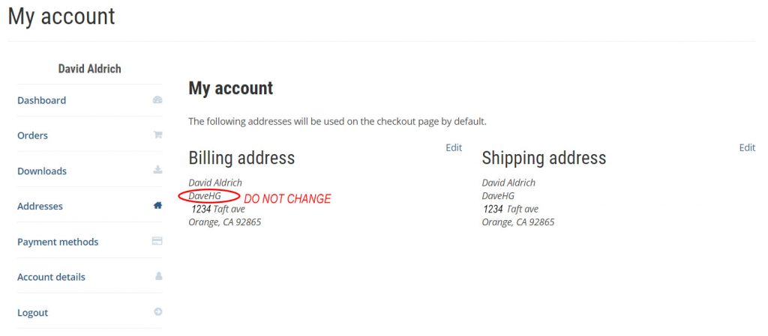
Task: Click the Downloads arrow icon
Action: pos(157,171)
